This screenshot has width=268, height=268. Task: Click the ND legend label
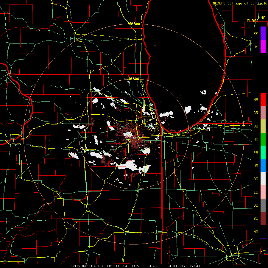pyautogui.click(x=255, y=232)
